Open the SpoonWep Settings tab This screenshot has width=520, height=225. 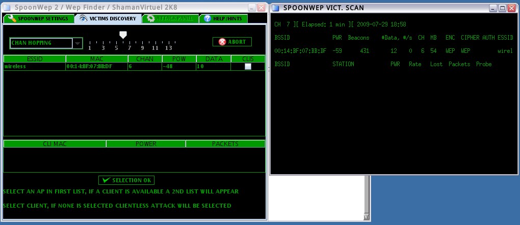[39, 18]
